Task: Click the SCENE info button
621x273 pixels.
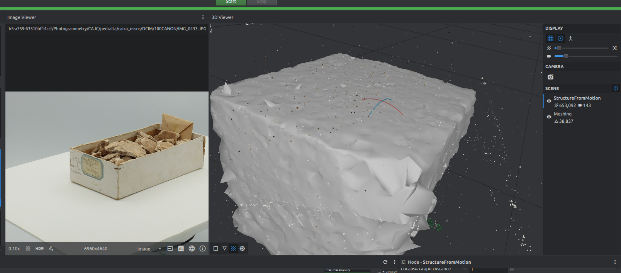Action: coord(616,88)
